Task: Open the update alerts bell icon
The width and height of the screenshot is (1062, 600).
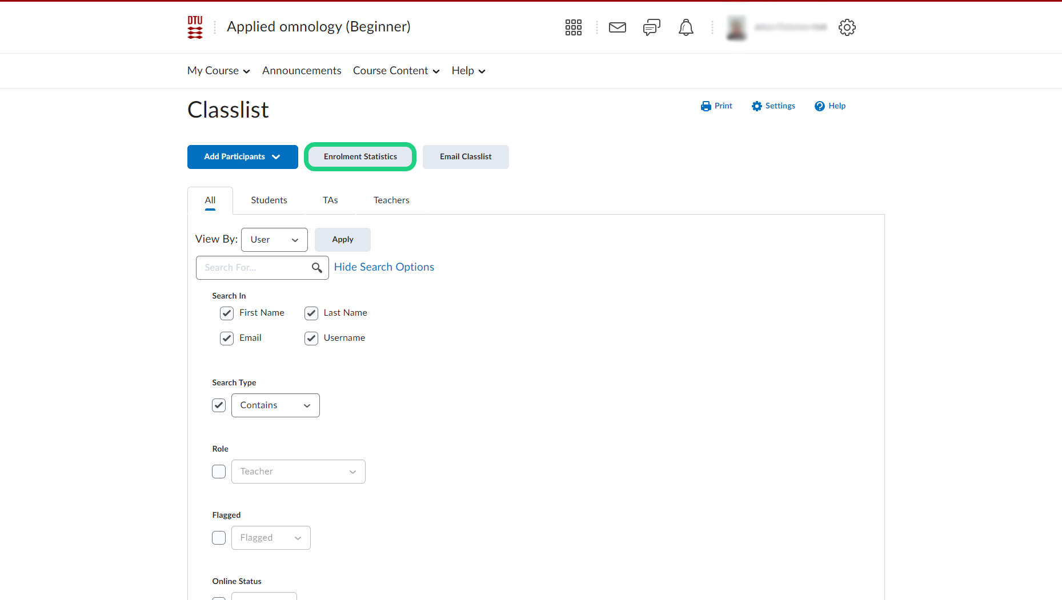Action: click(686, 27)
